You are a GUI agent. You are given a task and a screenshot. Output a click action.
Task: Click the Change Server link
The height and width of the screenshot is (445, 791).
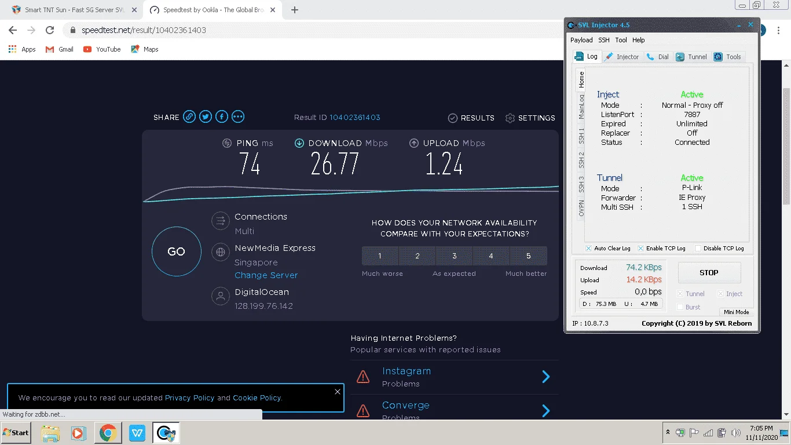click(266, 275)
